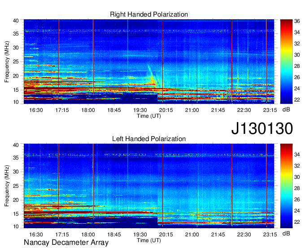
Task: Click the 10 MHz tick on the top plot
Action: [16, 102]
